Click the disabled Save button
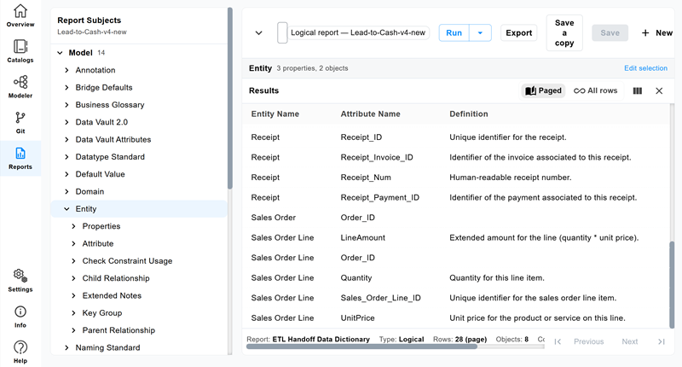 (610, 32)
